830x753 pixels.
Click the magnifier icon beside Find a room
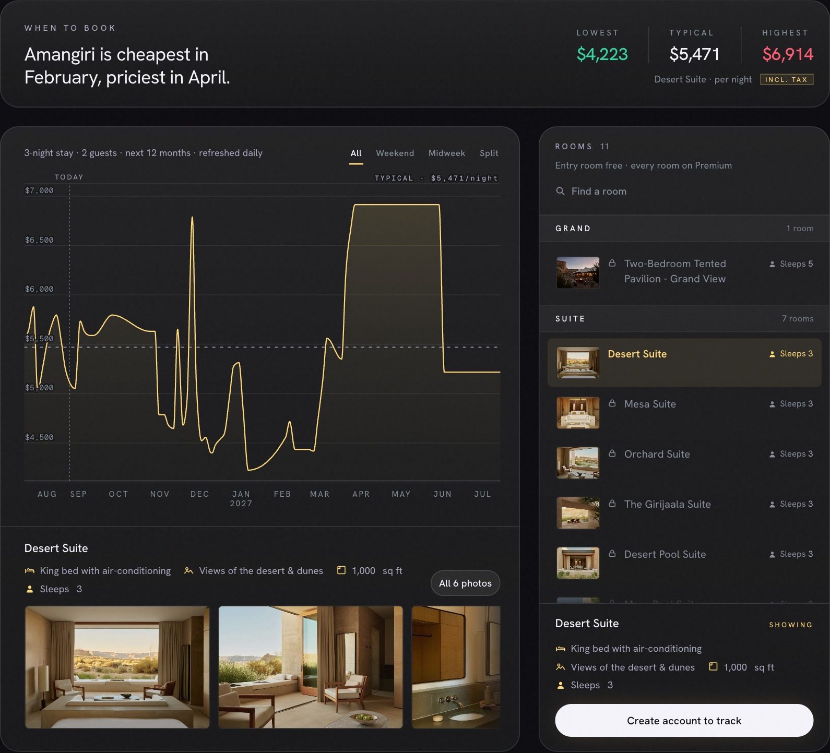pos(560,191)
